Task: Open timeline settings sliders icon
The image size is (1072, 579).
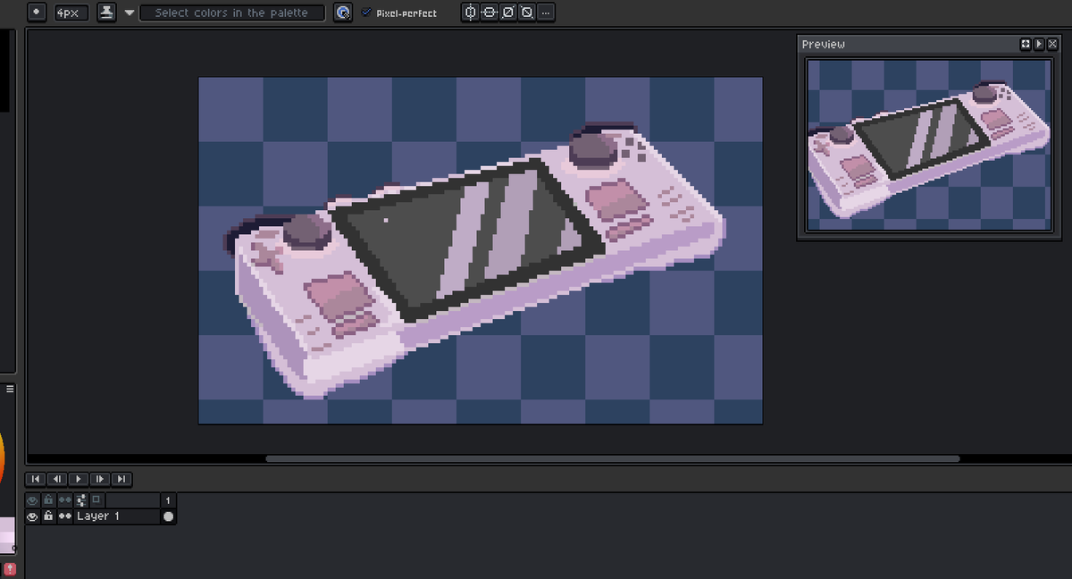Action: point(81,500)
